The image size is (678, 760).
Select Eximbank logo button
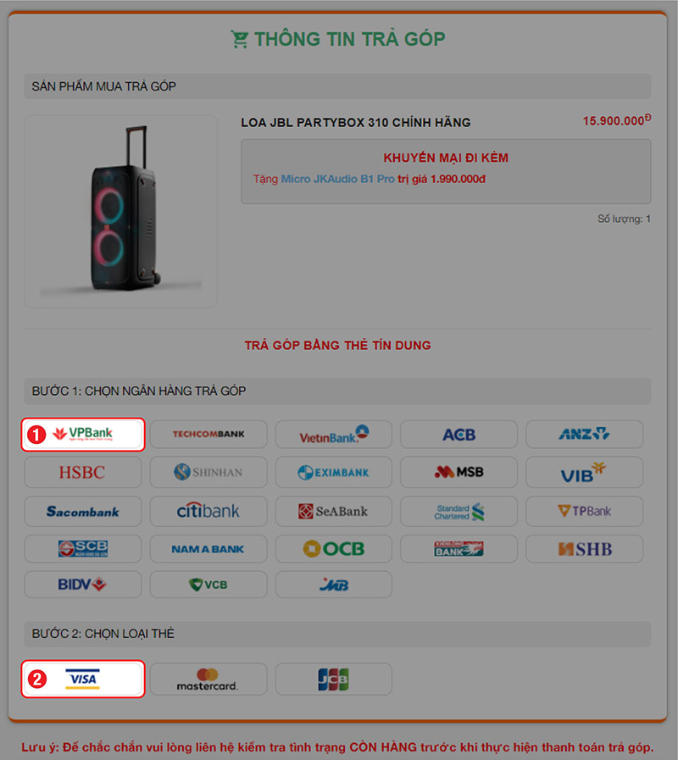[334, 472]
